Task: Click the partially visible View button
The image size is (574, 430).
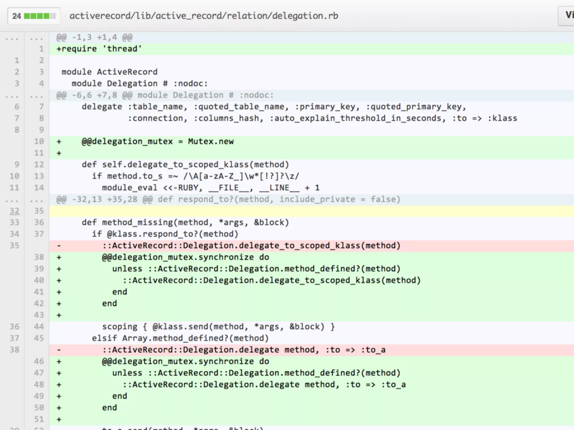Action: tap(568, 15)
